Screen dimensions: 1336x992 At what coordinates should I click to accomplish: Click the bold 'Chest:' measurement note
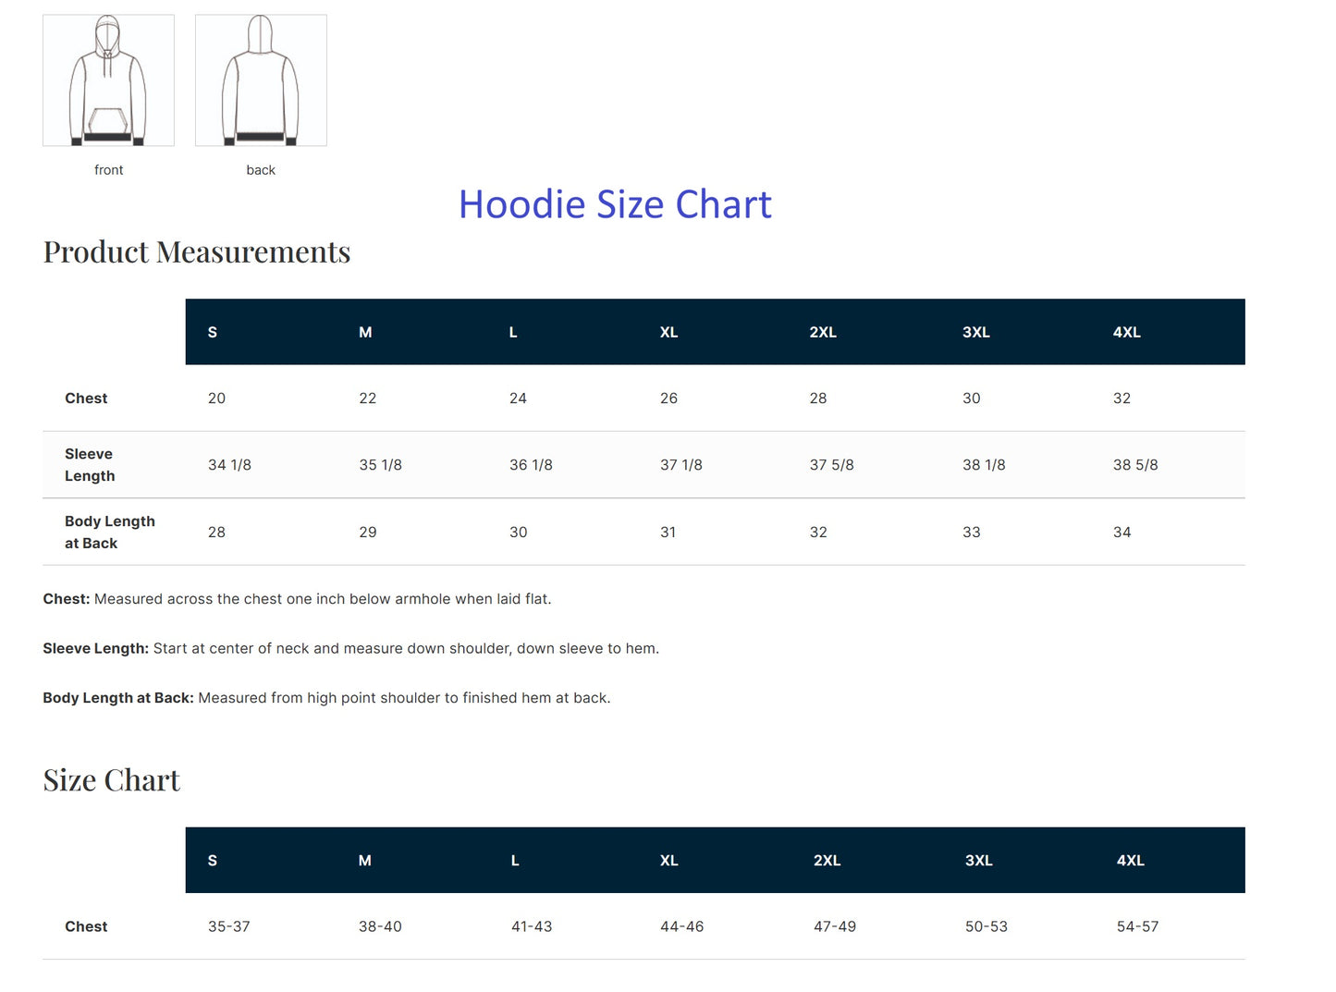click(67, 599)
